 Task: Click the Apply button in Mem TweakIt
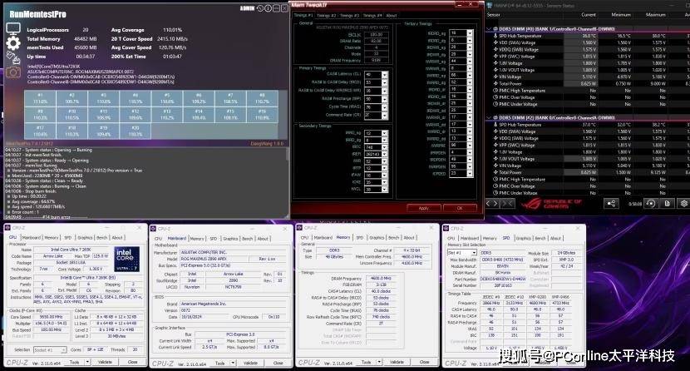coord(423,208)
